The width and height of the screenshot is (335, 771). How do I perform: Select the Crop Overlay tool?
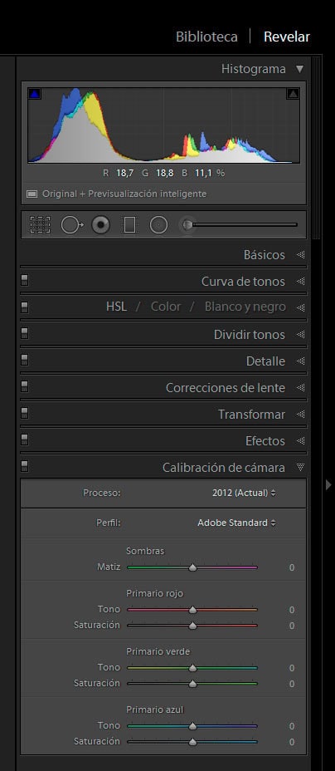coord(40,225)
